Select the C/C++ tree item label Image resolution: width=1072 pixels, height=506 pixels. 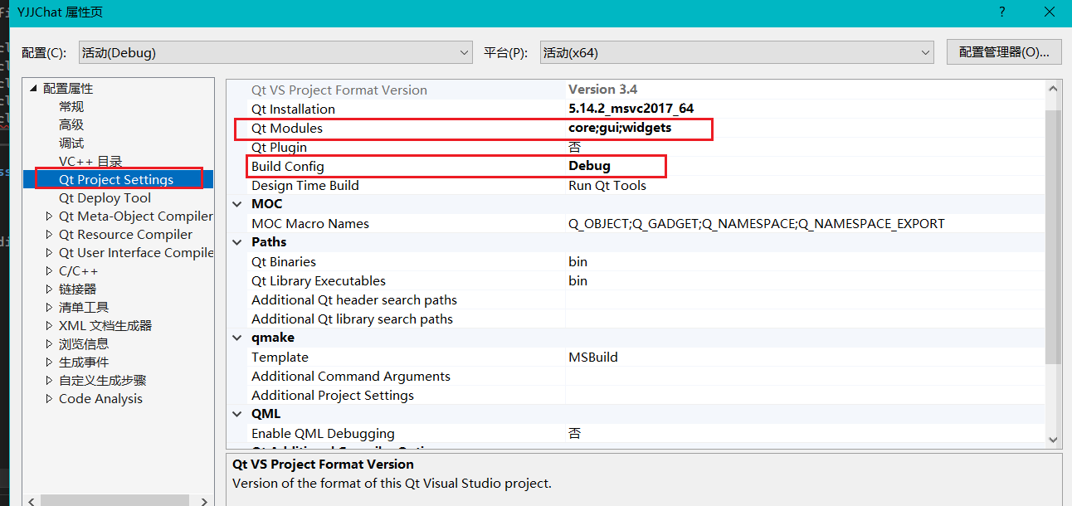click(x=78, y=270)
